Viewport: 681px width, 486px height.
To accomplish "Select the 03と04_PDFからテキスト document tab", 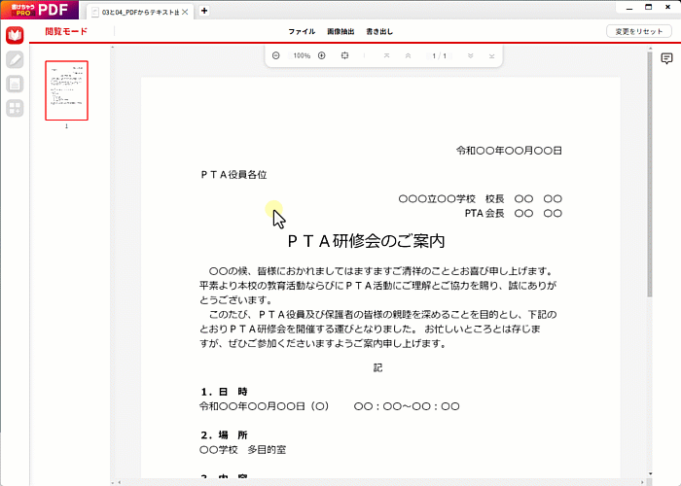I will point(140,12).
